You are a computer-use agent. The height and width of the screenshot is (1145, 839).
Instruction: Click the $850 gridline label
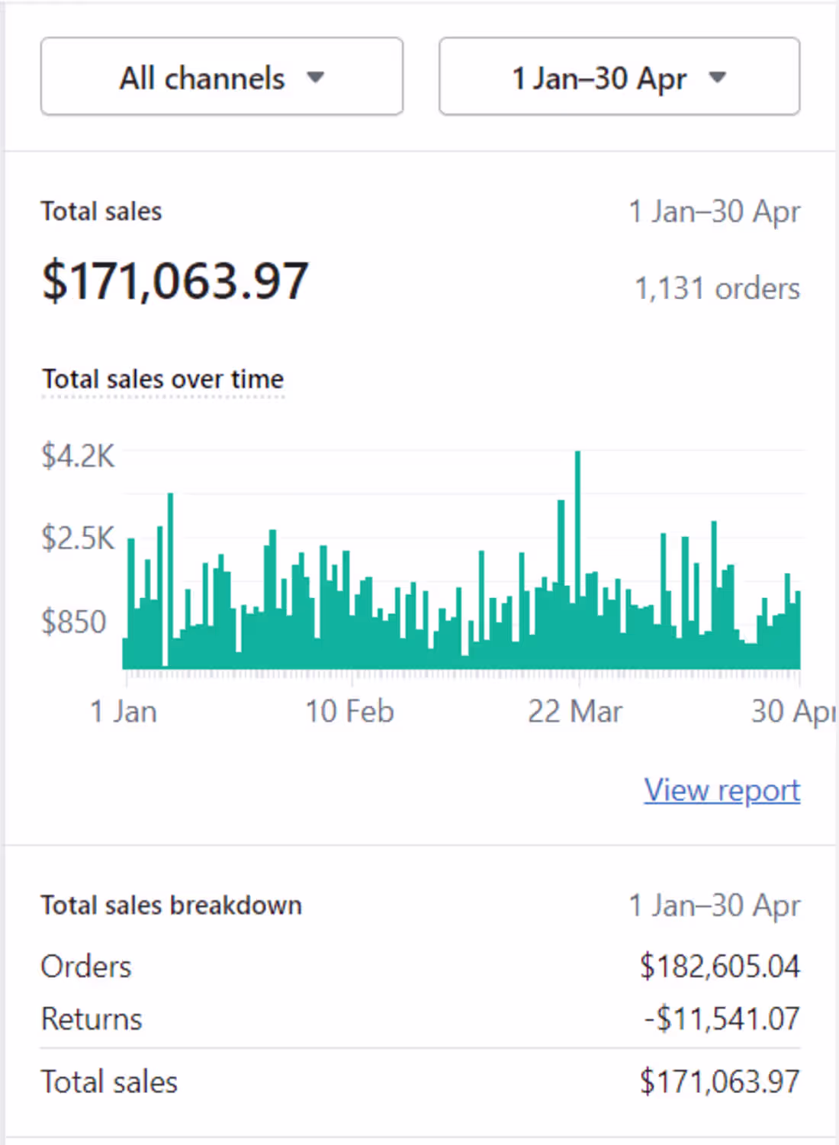[x=74, y=622]
